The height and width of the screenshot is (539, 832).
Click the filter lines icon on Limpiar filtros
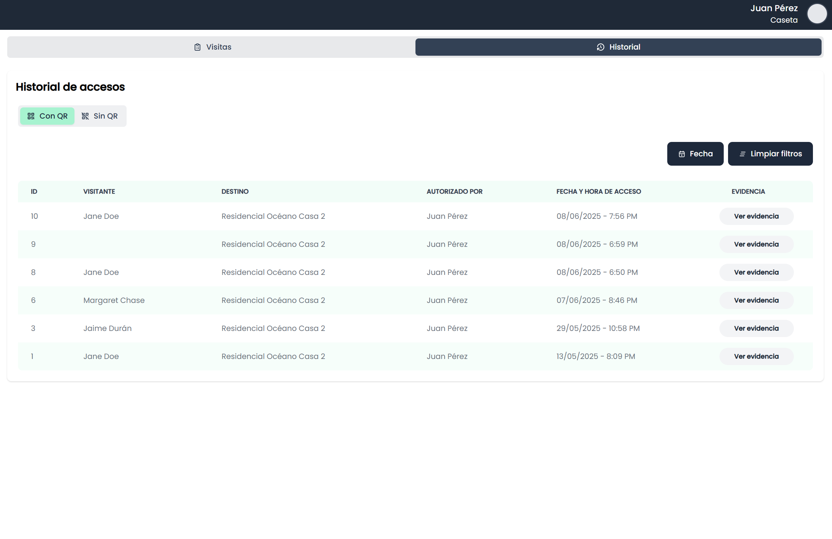click(x=742, y=154)
